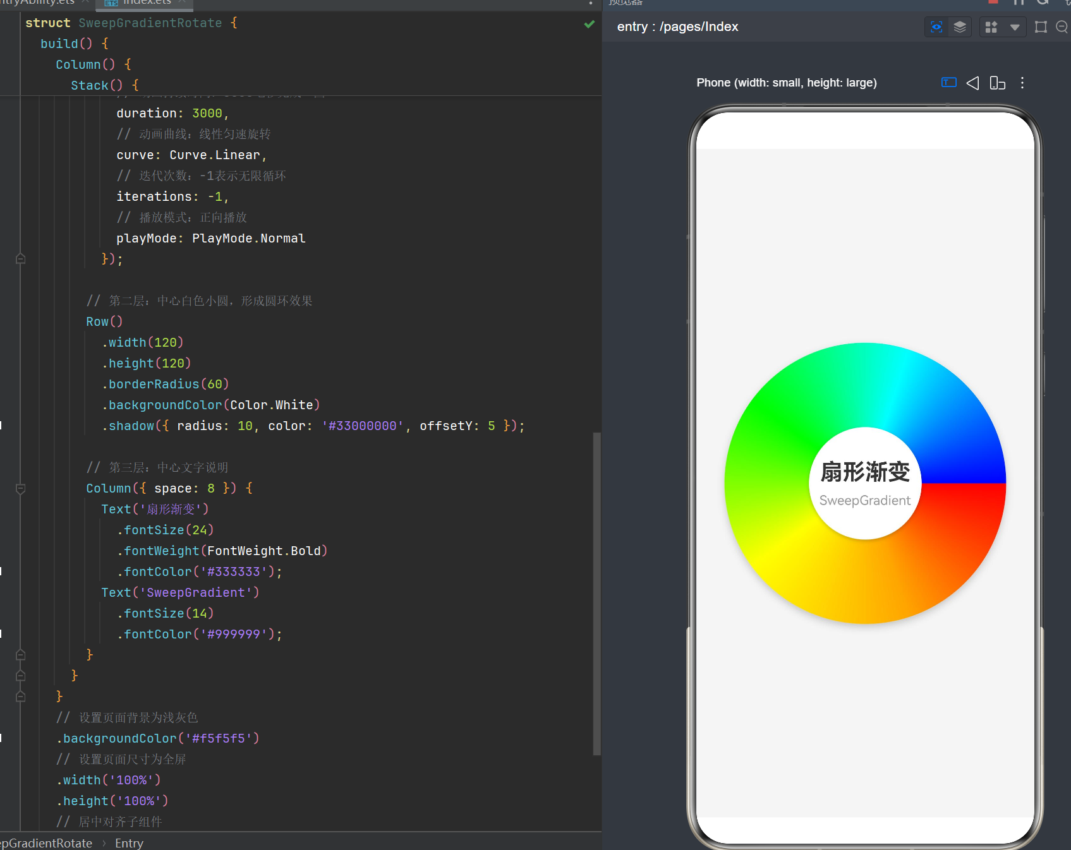
Task: Collapse the fold marker at the '});' line
Action: coord(20,259)
